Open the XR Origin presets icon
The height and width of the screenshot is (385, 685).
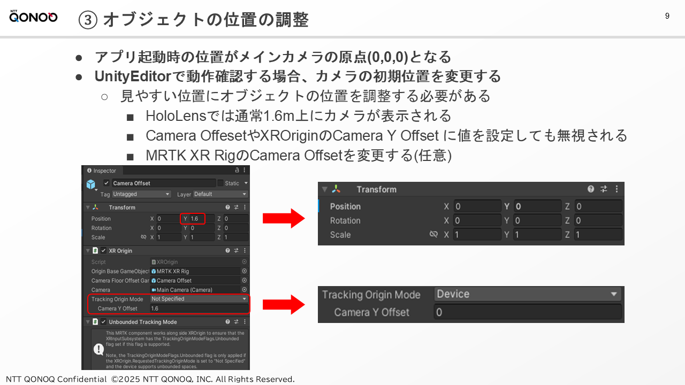tap(236, 250)
